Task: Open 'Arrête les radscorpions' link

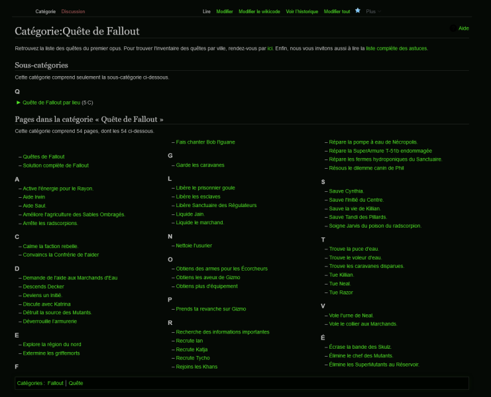Action: point(50,223)
